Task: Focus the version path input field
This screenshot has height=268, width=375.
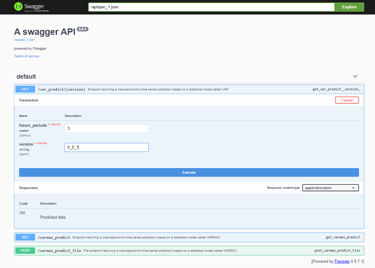Action: click(x=106, y=147)
